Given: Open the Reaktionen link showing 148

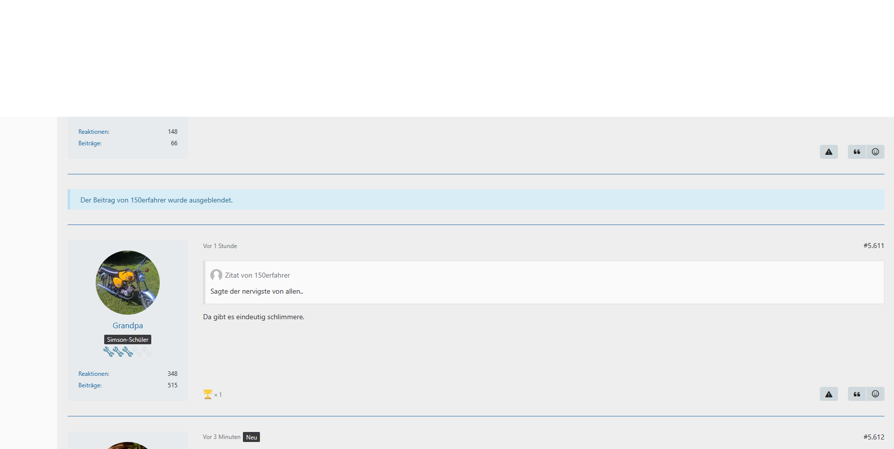Looking at the screenshot, I should [x=94, y=132].
